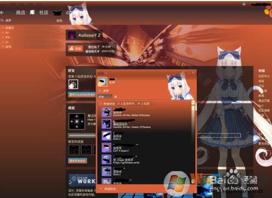
Task: Open the 商店 tab
Action: pos(20,13)
